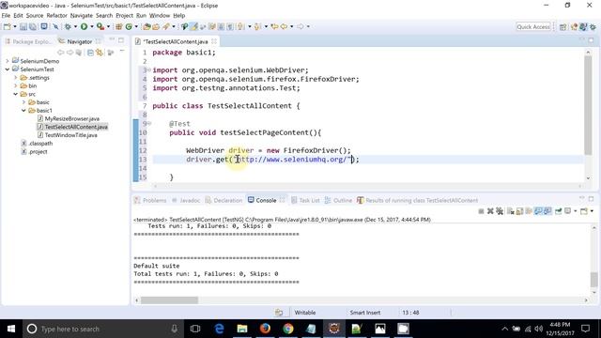
Task: Click Remove All Terminated Launches icon
Action: point(500,211)
